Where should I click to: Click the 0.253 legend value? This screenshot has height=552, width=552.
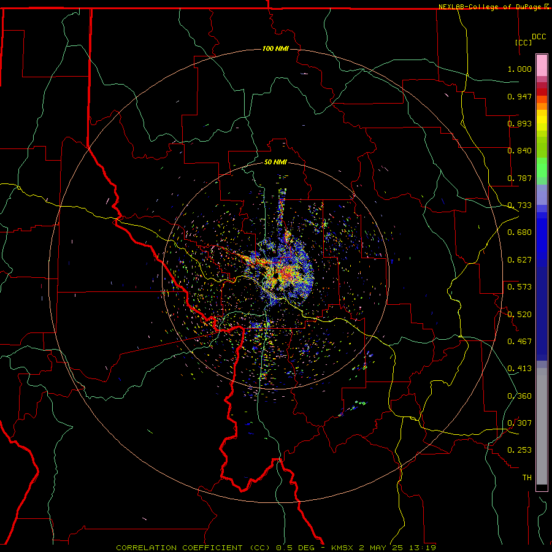click(x=519, y=450)
